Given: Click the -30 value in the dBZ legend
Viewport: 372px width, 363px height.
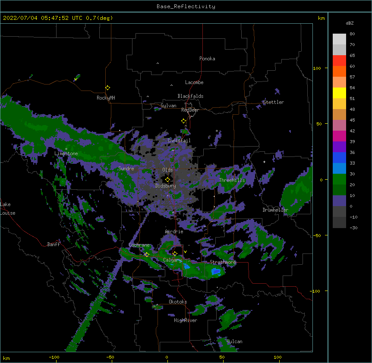Looking at the screenshot, I should click(353, 228).
